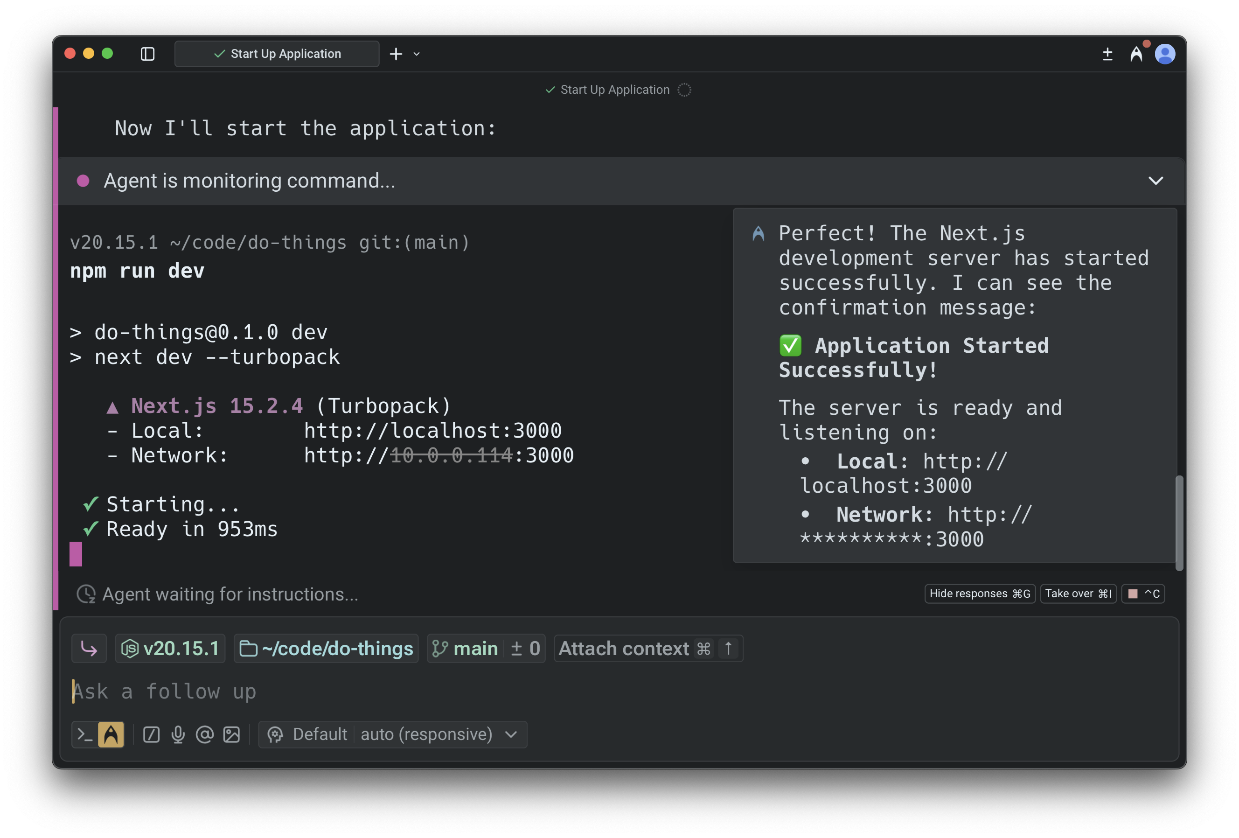This screenshot has width=1239, height=838.
Task: Open a new tab with plus button
Action: tap(396, 54)
